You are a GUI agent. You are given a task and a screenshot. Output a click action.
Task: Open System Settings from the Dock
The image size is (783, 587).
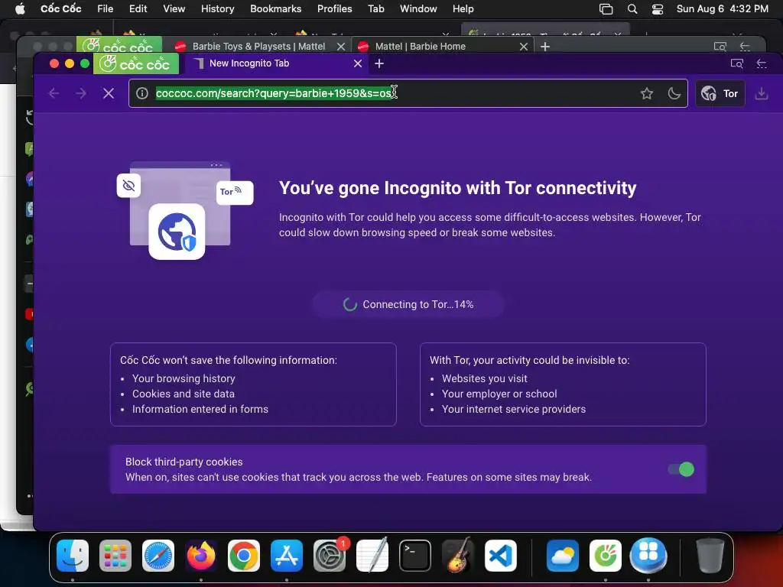click(x=330, y=556)
